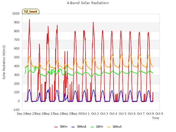This screenshot has width=176, height=132.
Task: Click the Oct 2 x-axis tick label
Action: point(95,114)
